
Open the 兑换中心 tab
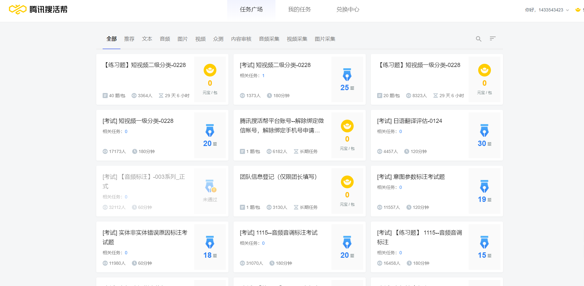point(348,10)
